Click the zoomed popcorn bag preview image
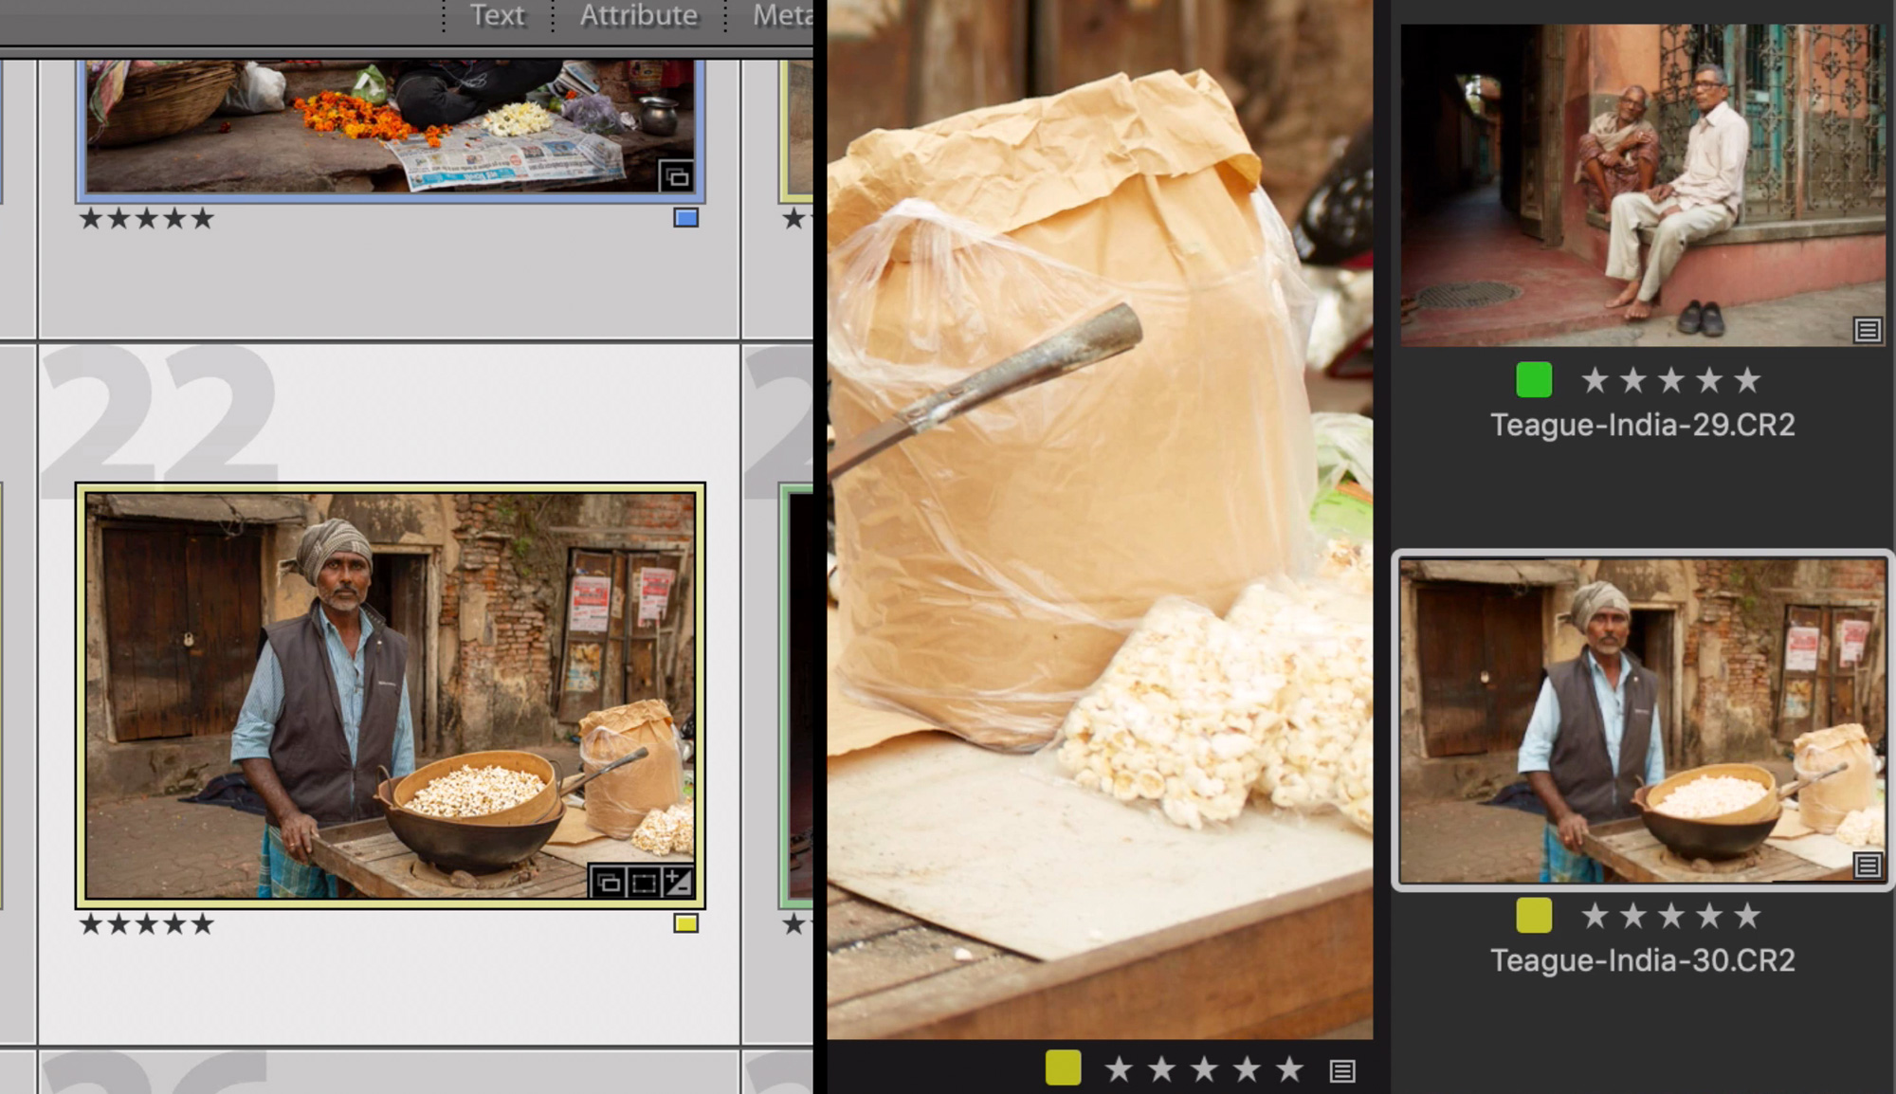This screenshot has width=1896, height=1094. click(x=1100, y=520)
